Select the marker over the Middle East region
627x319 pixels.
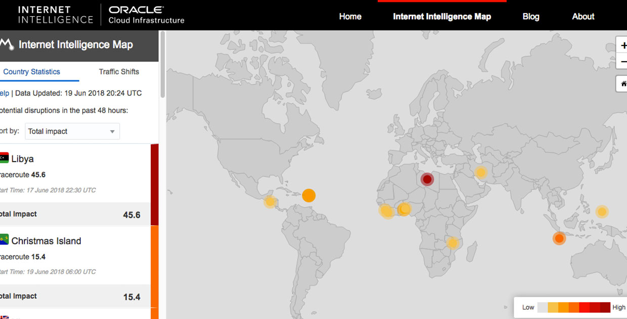tap(480, 172)
